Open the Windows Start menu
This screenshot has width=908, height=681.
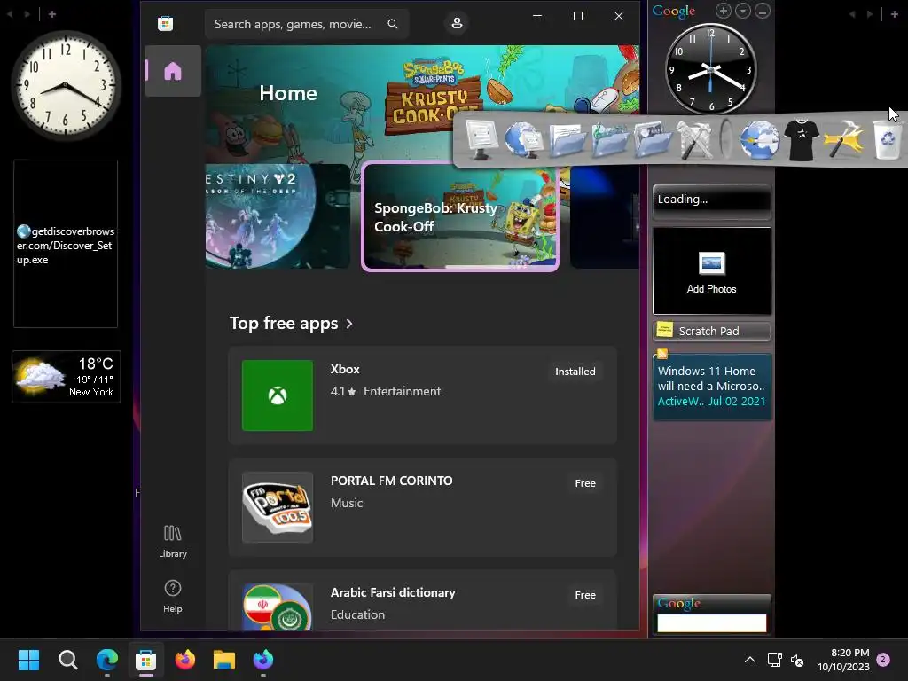coord(28,660)
